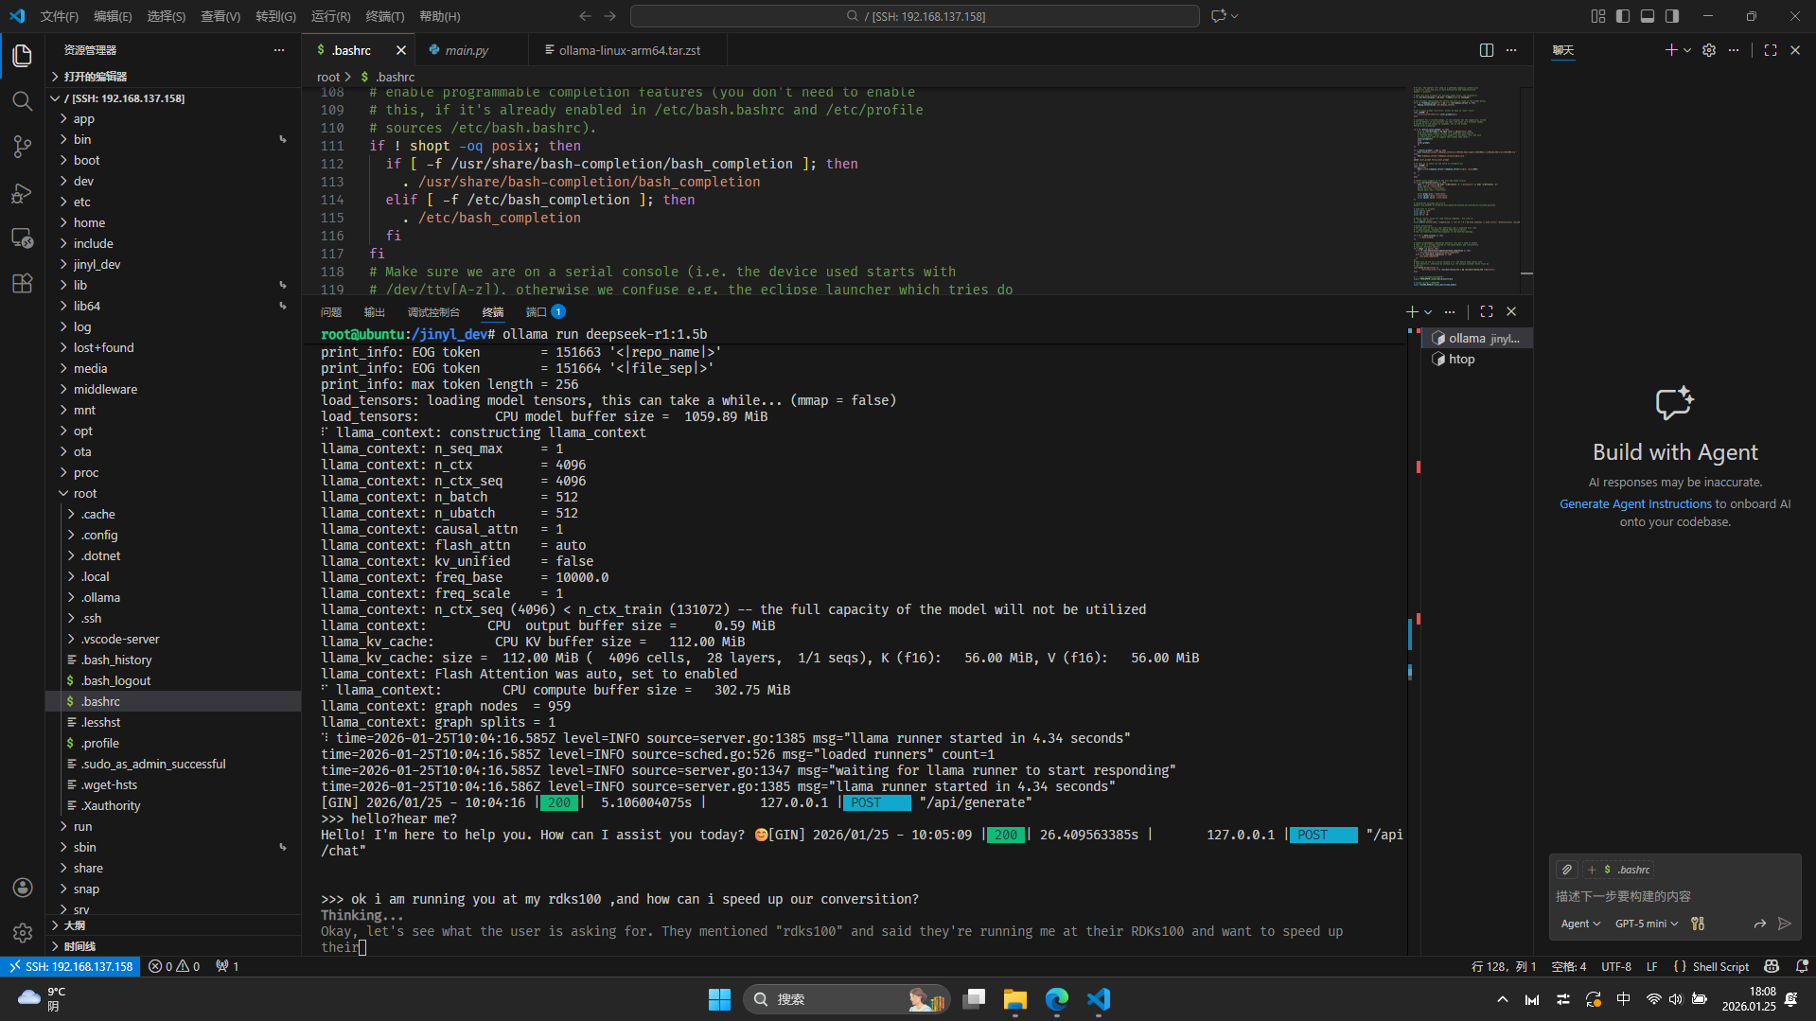This screenshot has width=1816, height=1021.
Task: Open the Run and Debug view
Action: click(23, 193)
